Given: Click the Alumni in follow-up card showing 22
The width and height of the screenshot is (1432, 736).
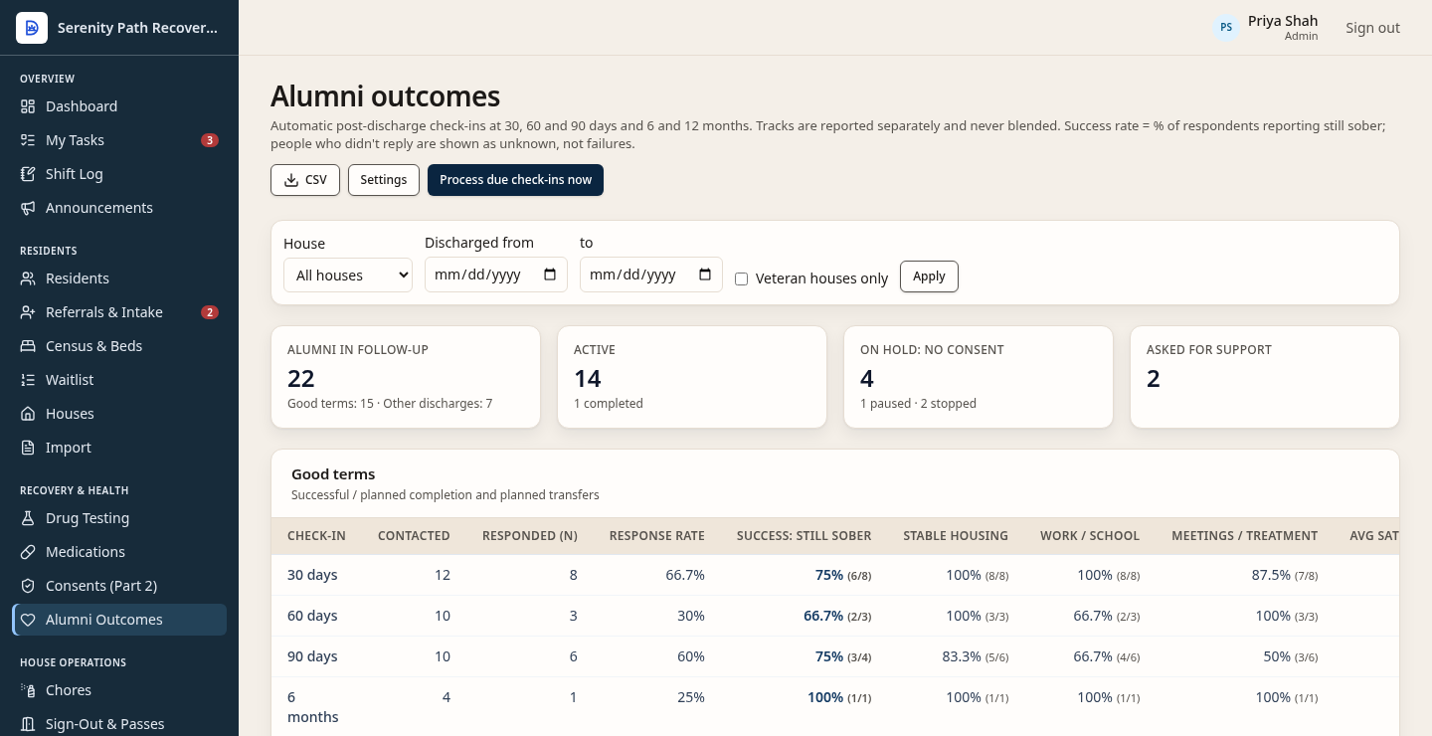Looking at the screenshot, I should [406, 377].
